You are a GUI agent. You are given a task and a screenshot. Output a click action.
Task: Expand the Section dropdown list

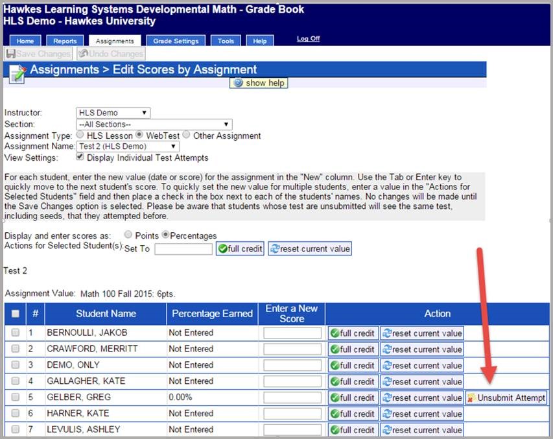click(154, 125)
